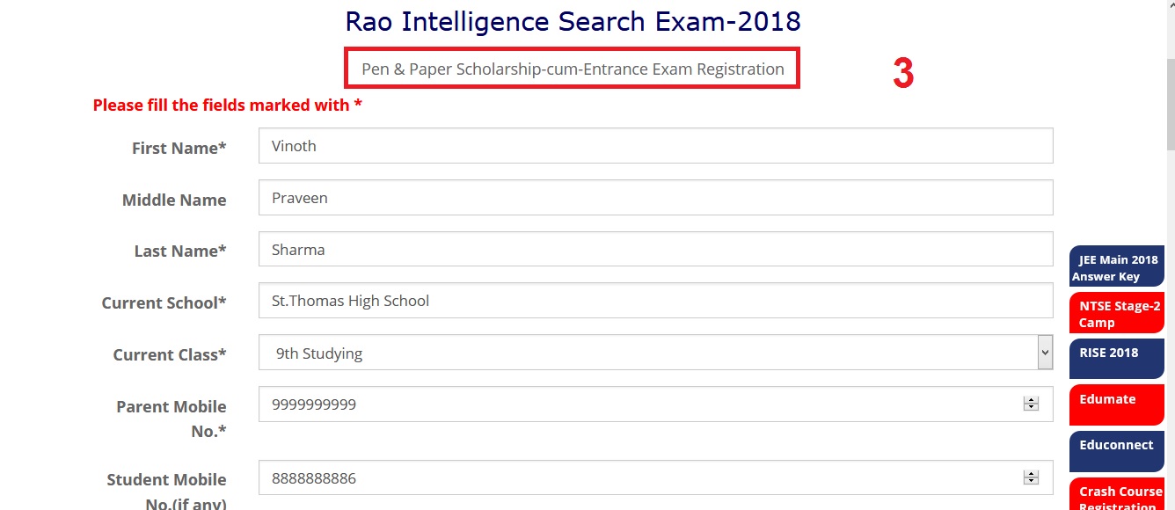The width and height of the screenshot is (1175, 510).
Task: Click the Rao Intelligence Search Exam-2018 title
Action: point(573,21)
